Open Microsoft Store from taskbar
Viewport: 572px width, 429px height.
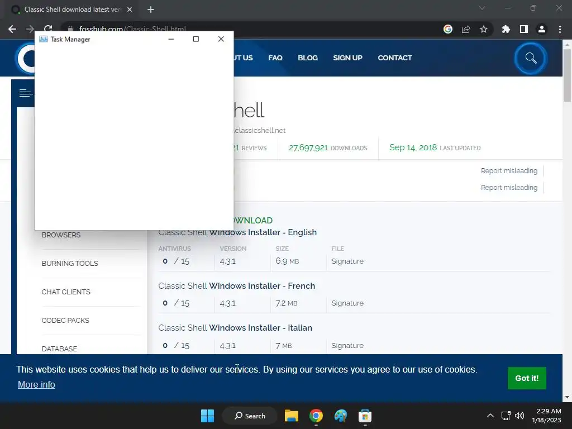coord(365,416)
